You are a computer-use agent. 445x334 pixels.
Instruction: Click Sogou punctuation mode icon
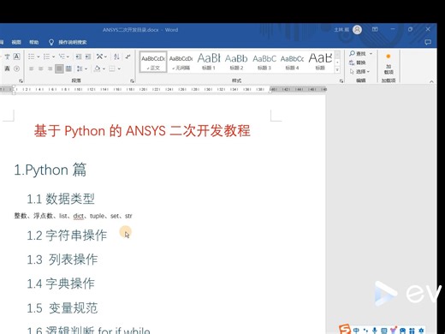[365, 331]
